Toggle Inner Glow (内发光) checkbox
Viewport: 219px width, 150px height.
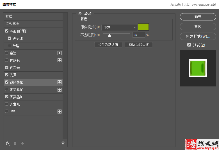click(x=6, y=67)
